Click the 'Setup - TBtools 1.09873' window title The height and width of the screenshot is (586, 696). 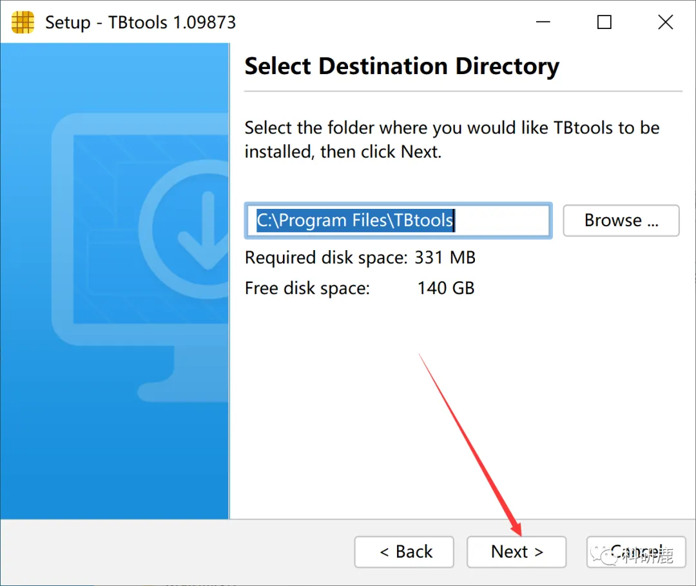tap(140, 22)
